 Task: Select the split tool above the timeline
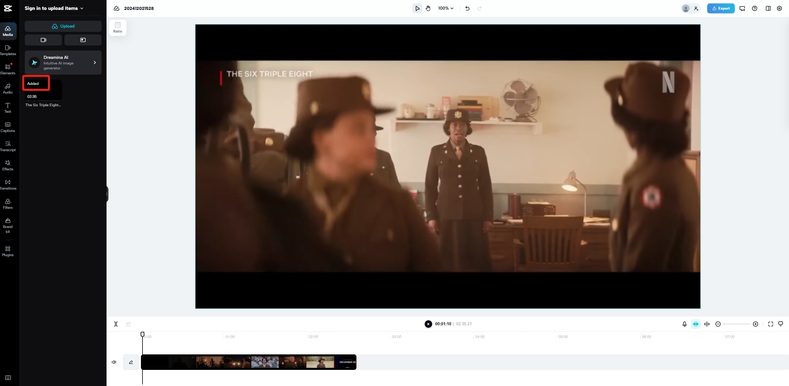tap(116, 324)
